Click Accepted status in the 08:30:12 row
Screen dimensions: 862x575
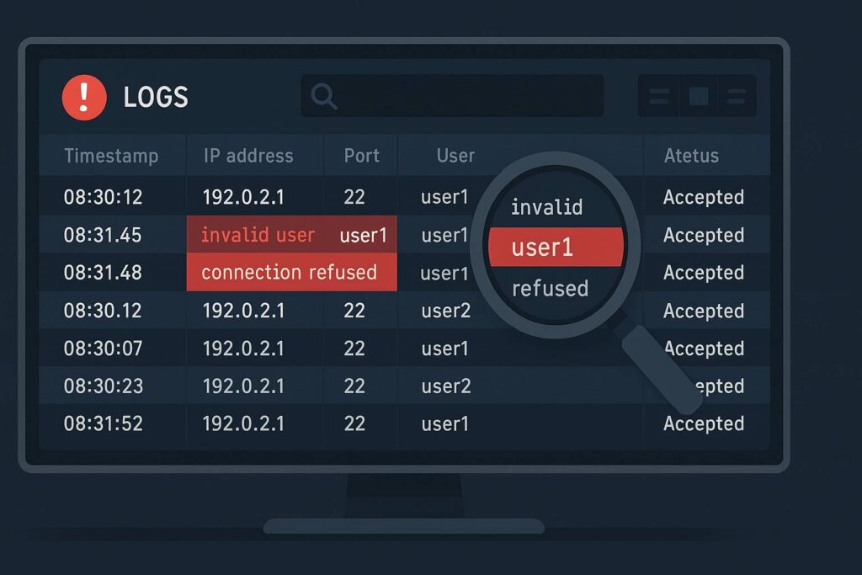tap(704, 197)
